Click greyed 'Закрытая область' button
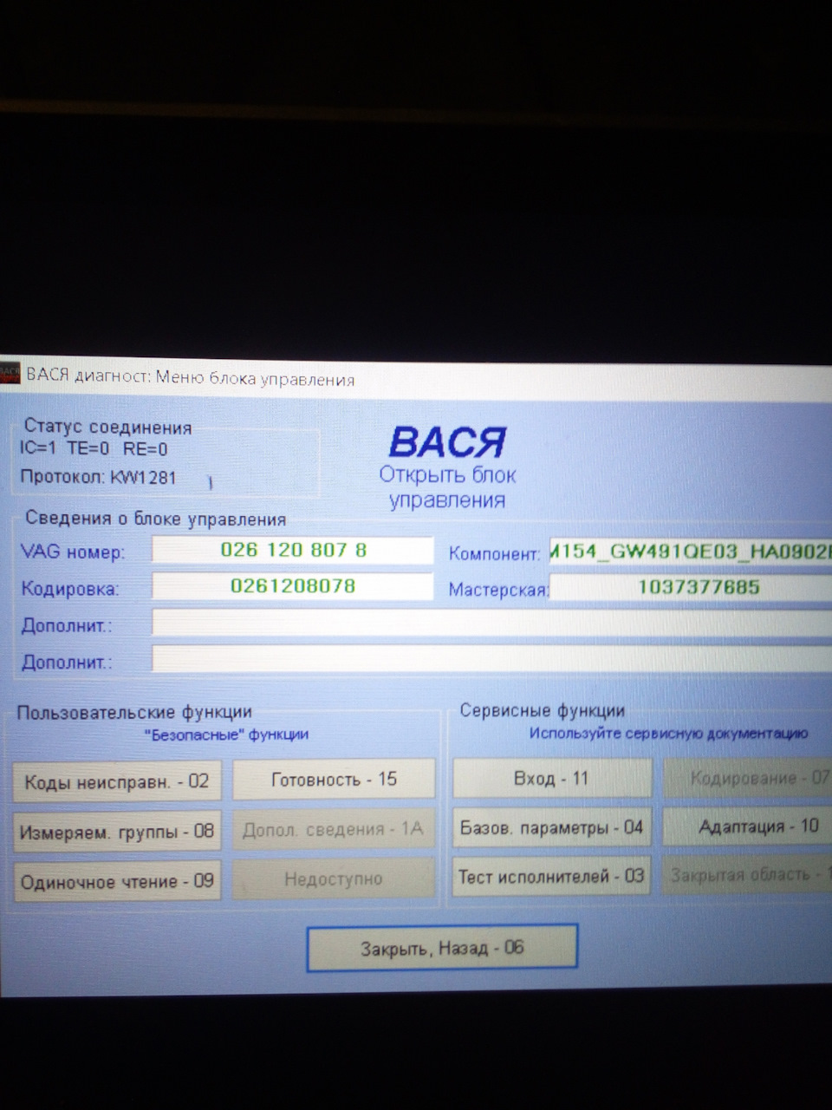 point(747,875)
